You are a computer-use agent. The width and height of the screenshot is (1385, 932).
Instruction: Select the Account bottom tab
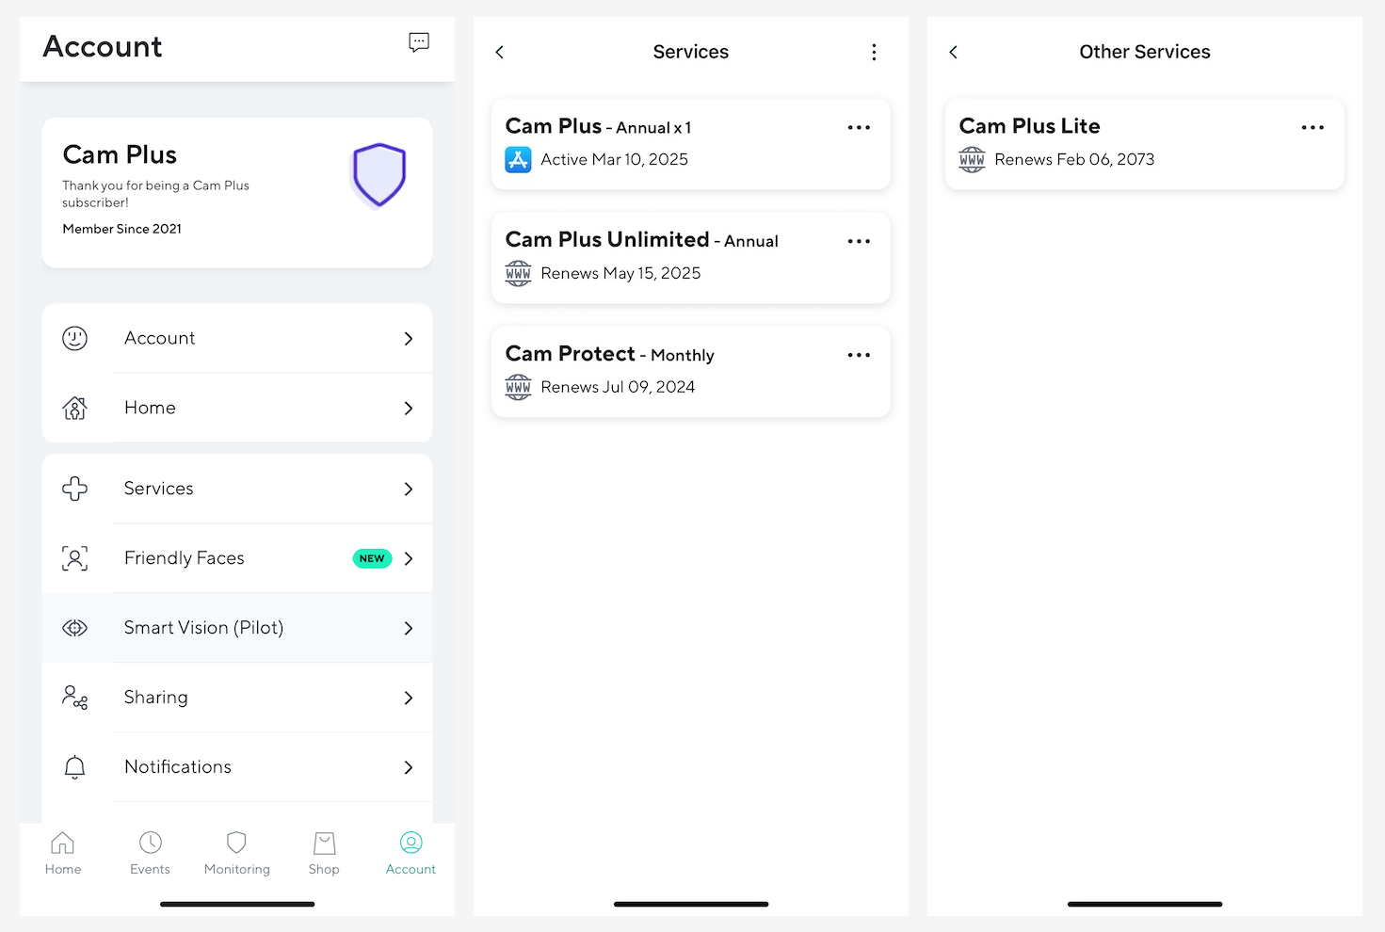(x=411, y=854)
